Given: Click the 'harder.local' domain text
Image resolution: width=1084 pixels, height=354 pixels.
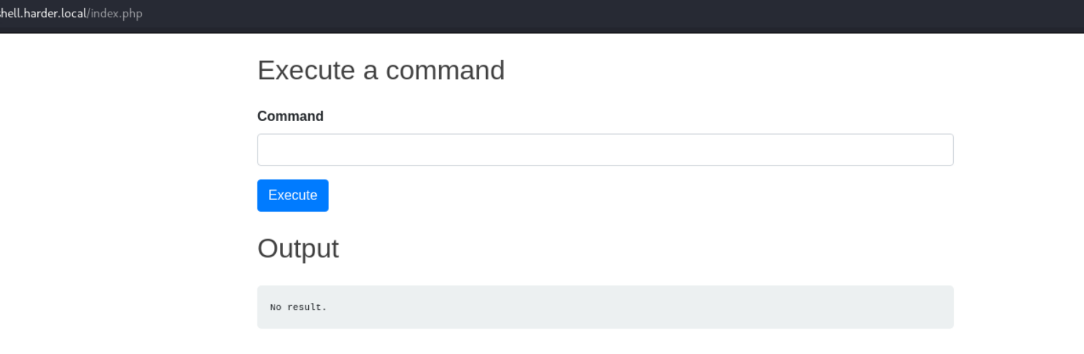Looking at the screenshot, I should click(x=55, y=13).
